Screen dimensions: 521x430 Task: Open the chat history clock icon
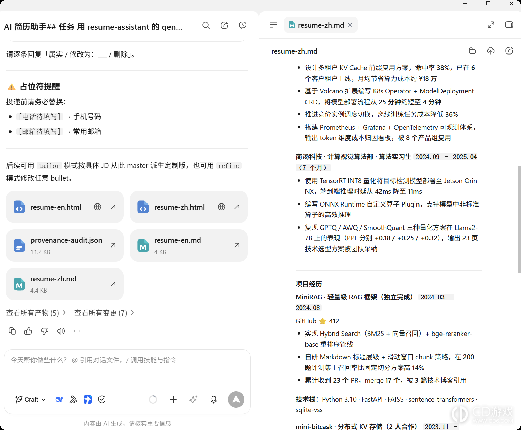(243, 25)
